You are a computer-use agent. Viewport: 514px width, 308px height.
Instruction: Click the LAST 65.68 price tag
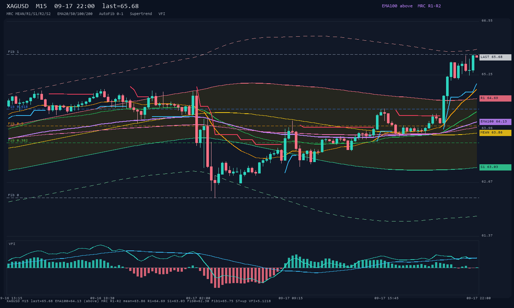tap(495, 57)
